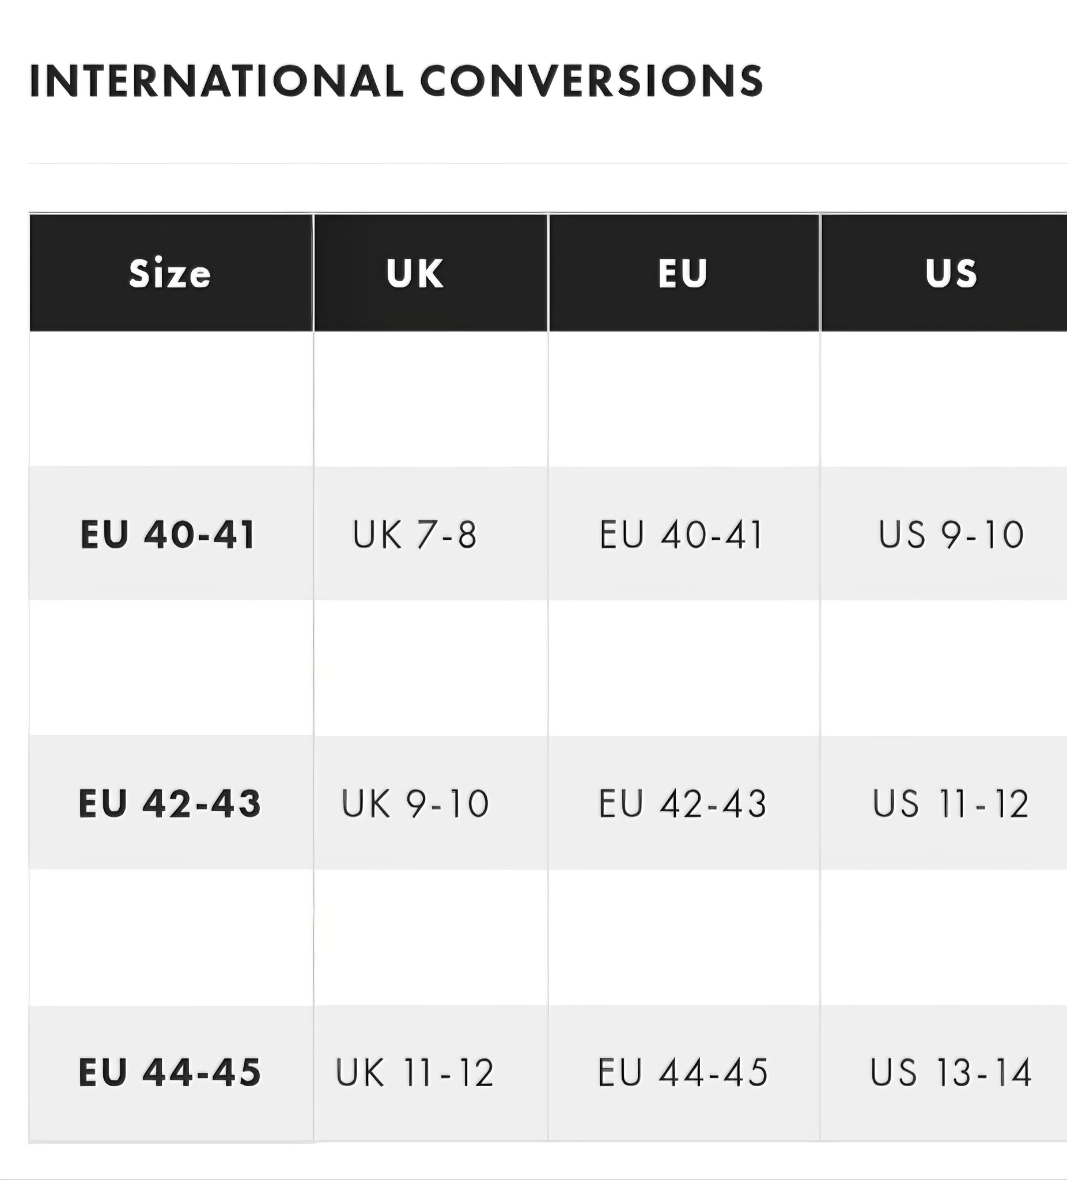
Task: Select bold EU 44-45 in Size column
Action: coord(170,1072)
